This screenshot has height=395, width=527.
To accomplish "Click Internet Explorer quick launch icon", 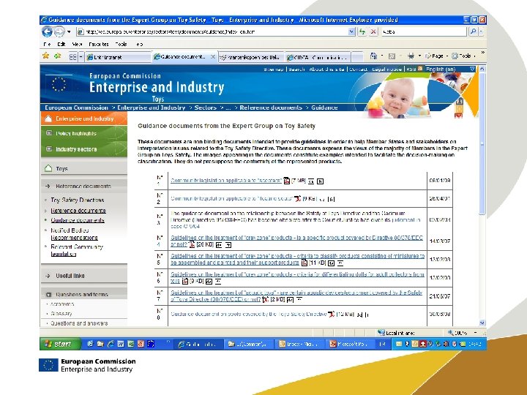I will (x=111, y=344).
